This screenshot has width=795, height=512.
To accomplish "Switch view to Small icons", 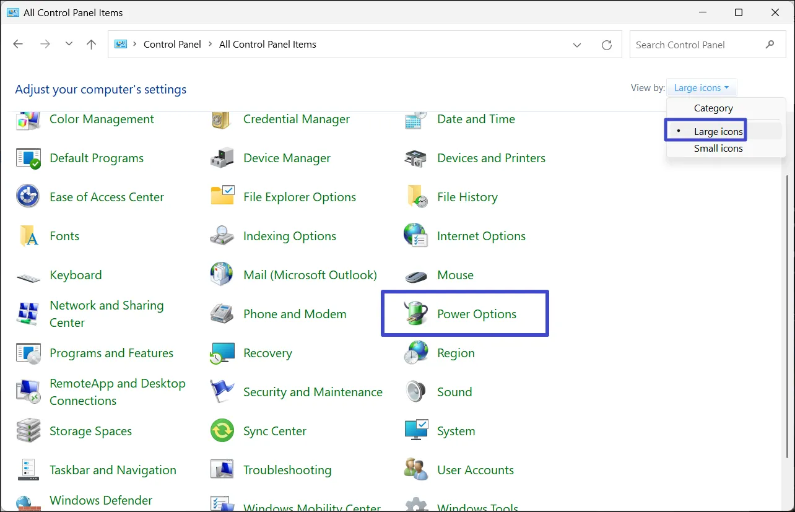I will pyautogui.click(x=718, y=149).
